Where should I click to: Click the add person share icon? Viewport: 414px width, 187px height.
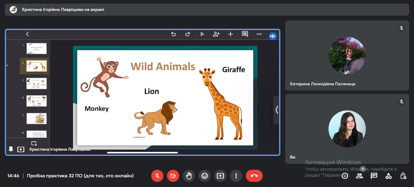tap(216, 34)
